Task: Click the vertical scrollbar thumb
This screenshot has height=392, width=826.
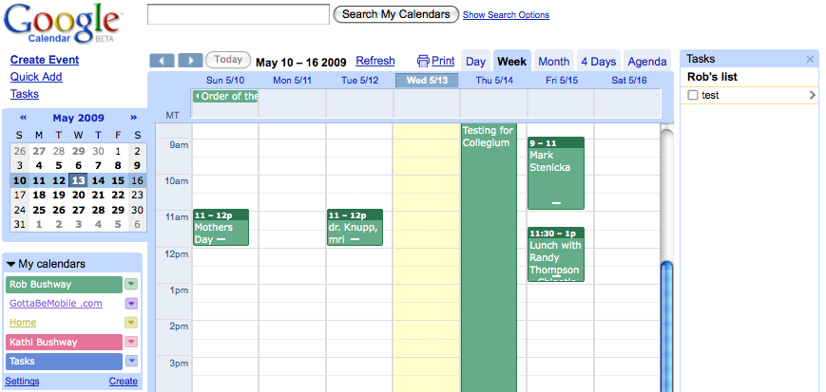Action: point(667,327)
